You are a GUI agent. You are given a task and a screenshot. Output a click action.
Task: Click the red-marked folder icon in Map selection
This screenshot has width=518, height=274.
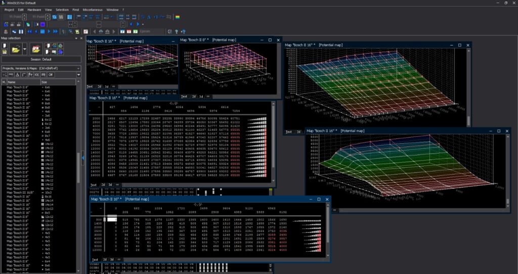[x=36, y=49]
